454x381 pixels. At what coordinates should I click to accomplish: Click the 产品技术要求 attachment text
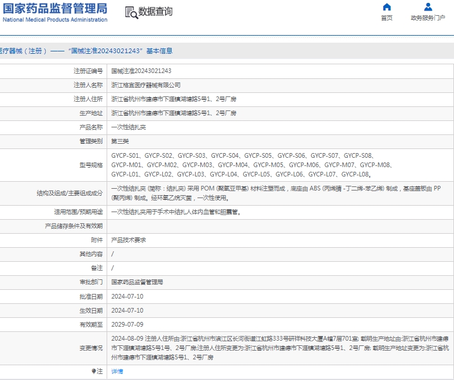(128, 240)
